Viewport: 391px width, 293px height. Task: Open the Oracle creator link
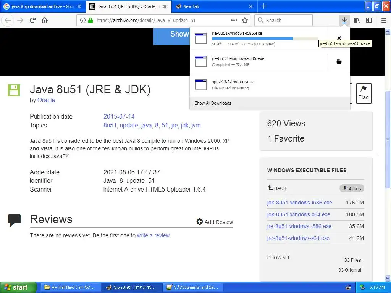click(x=46, y=100)
